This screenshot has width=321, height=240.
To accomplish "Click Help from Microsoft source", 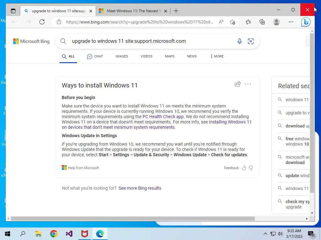I will (x=80, y=168).
